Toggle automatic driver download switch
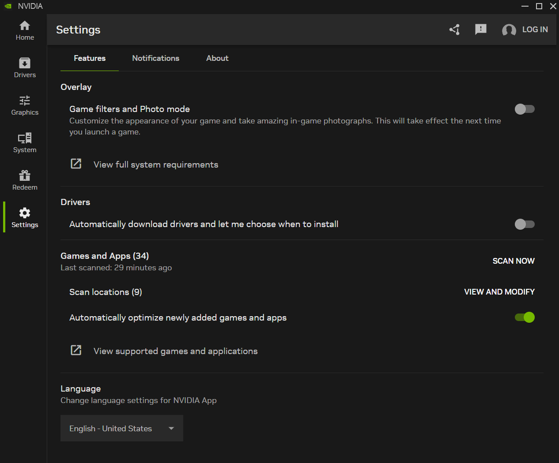 coord(525,224)
